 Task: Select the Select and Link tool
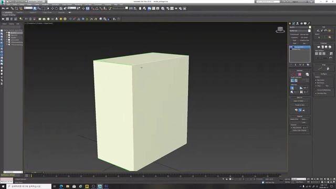tap(12, 8)
